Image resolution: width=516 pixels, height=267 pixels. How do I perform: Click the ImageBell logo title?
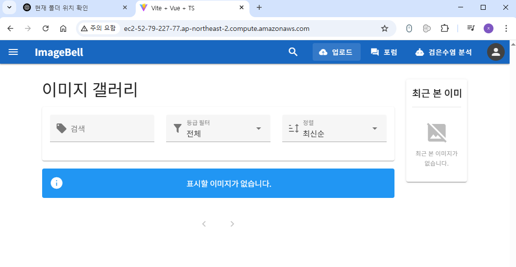59,52
